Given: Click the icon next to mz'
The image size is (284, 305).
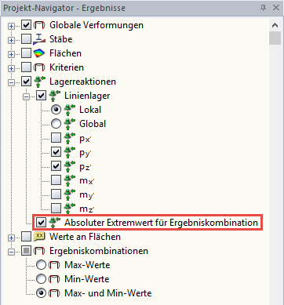Looking at the screenshot, I should (x=70, y=209).
